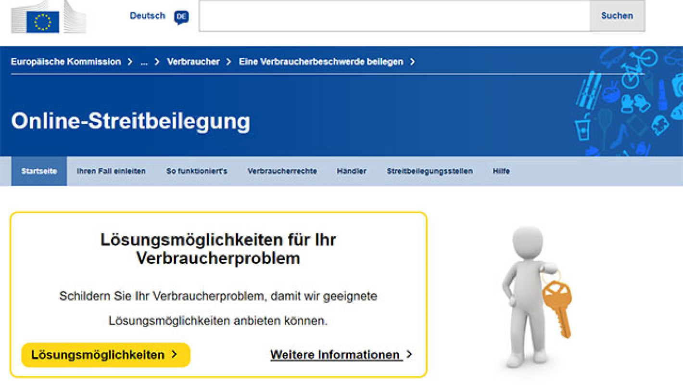
Task: Open the Händler navigation entry
Action: tap(352, 171)
